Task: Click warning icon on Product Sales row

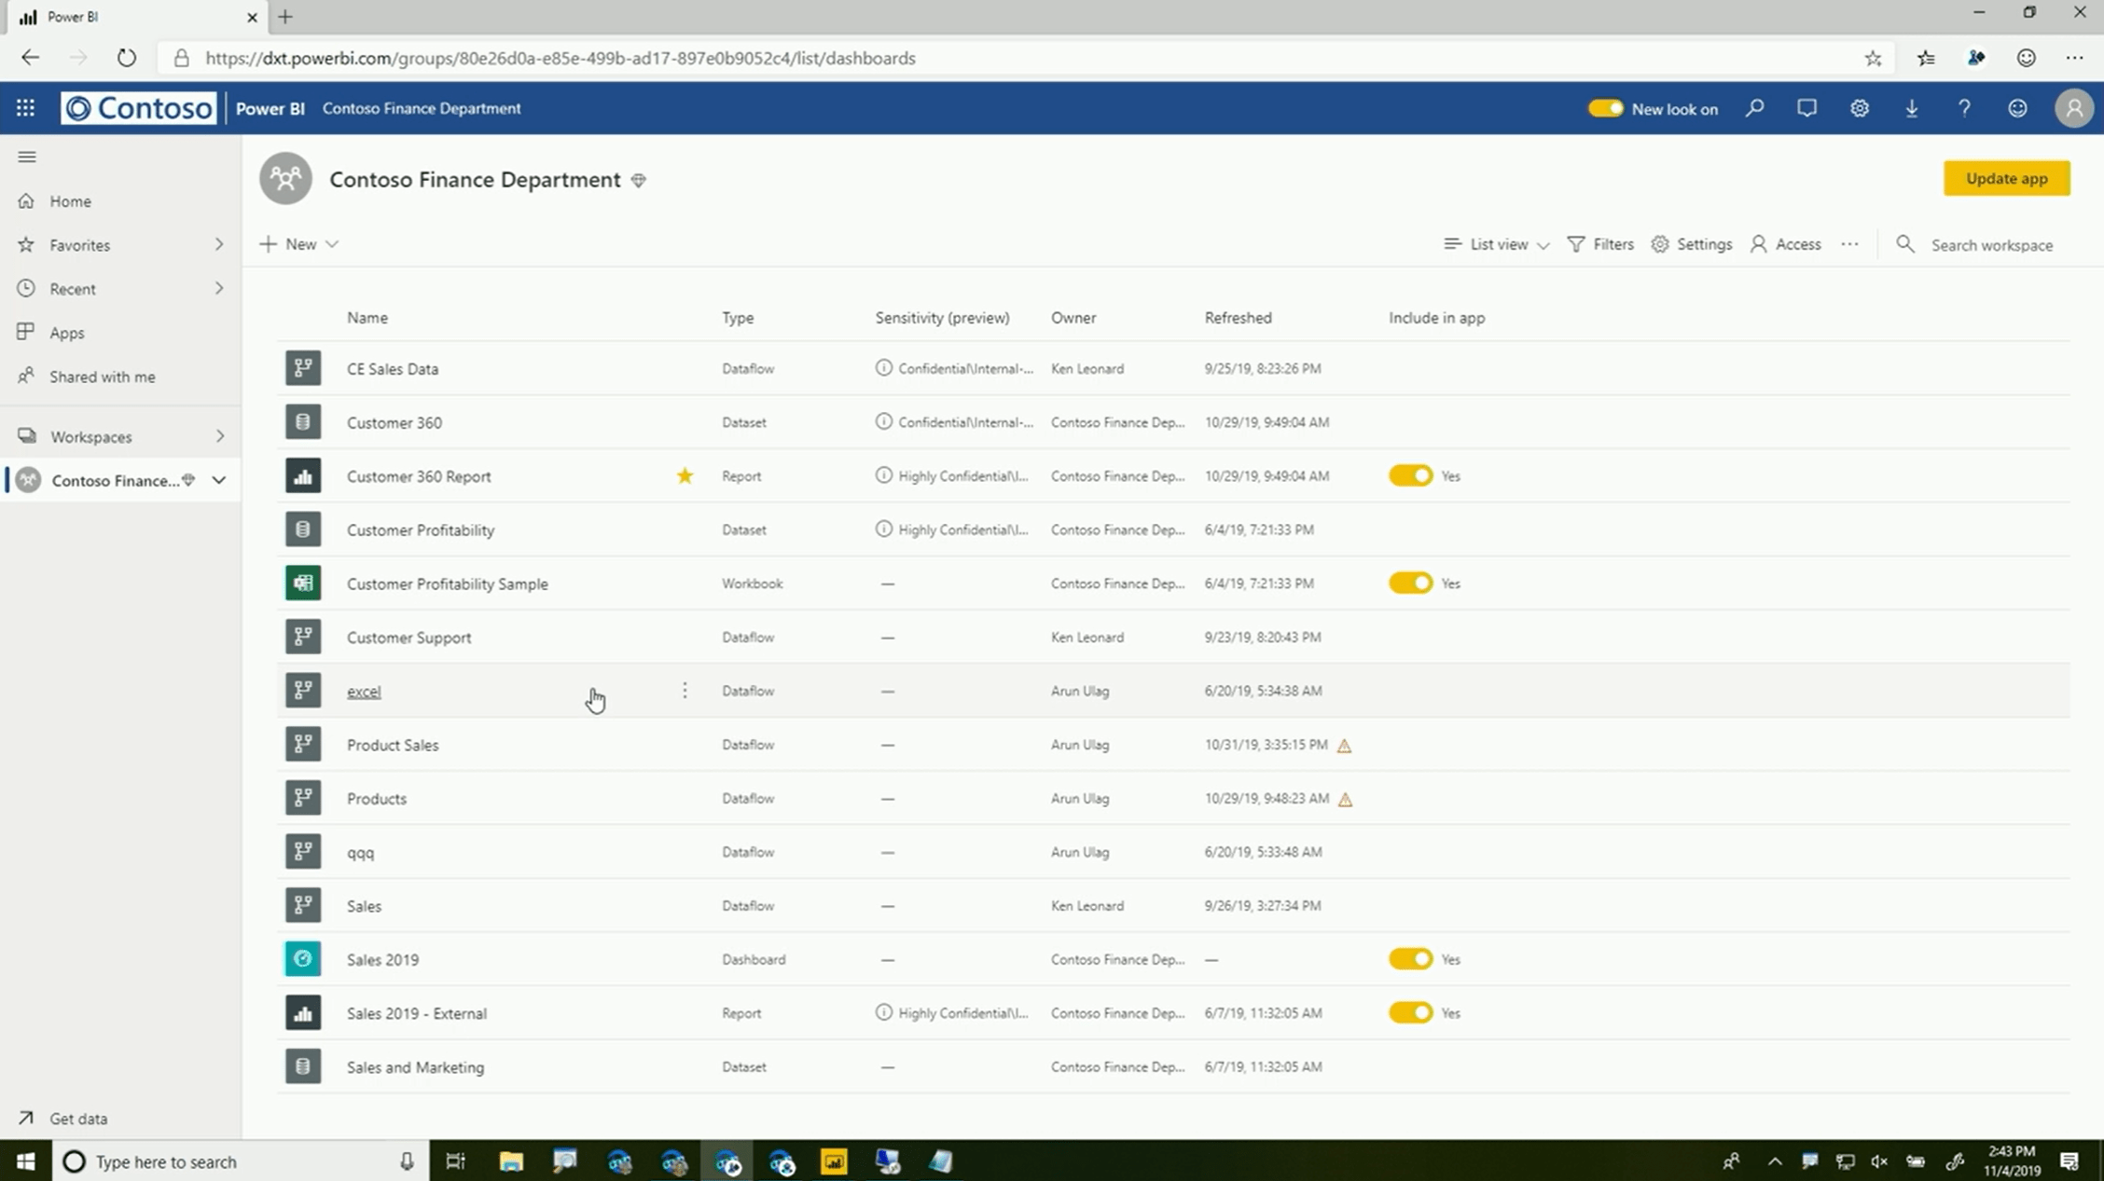Action: (x=1344, y=745)
